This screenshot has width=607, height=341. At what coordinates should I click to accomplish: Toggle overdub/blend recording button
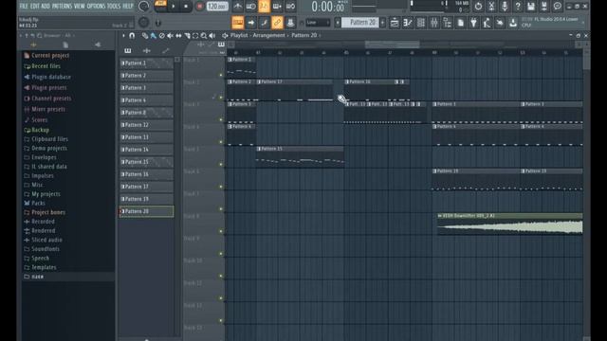(x=277, y=7)
